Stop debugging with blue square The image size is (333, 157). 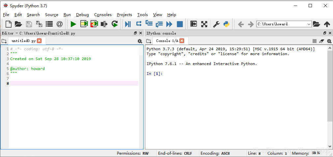pyautogui.click(x=180, y=24)
